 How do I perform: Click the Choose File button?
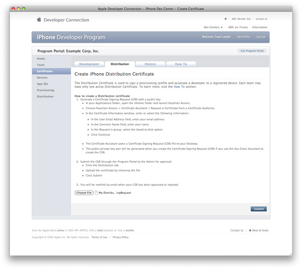tap(84, 193)
